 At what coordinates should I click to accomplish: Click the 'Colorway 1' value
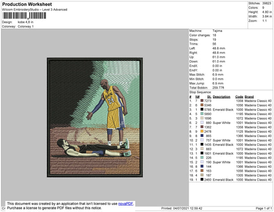[26, 26]
